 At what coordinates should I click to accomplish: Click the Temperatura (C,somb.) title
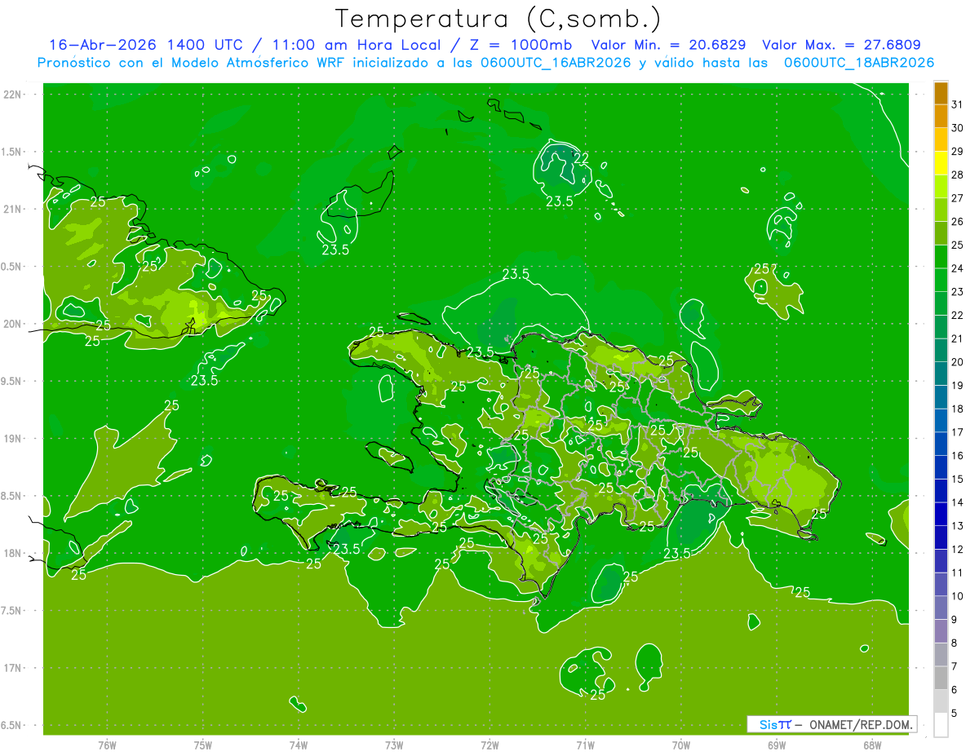(498, 18)
